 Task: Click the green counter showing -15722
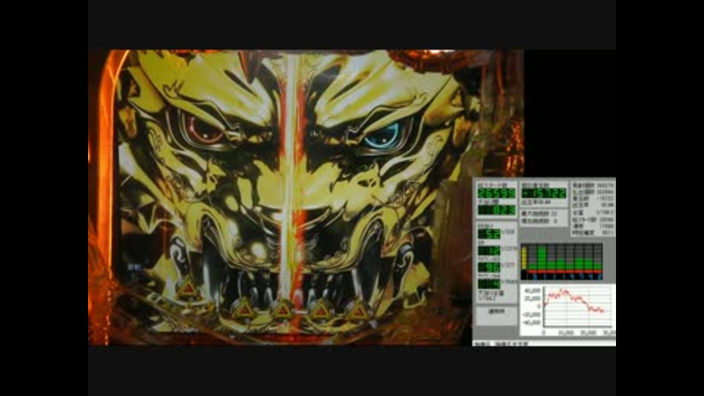[x=543, y=193]
